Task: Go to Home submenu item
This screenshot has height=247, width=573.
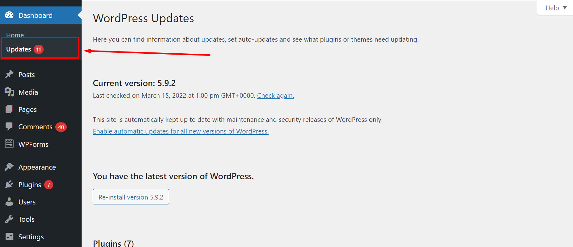Action: 15,35
